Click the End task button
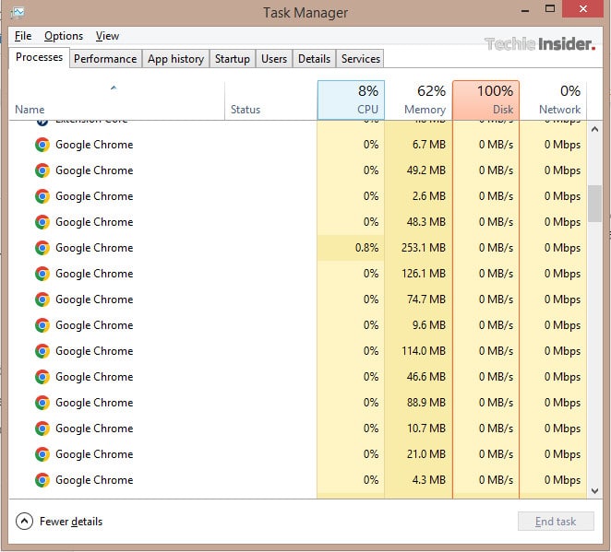The height and width of the screenshot is (552, 611). pyautogui.click(x=556, y=522)
